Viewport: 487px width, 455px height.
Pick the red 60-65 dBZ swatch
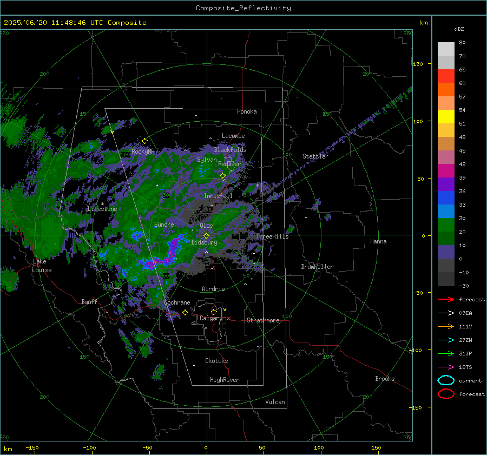click(446, 76)
